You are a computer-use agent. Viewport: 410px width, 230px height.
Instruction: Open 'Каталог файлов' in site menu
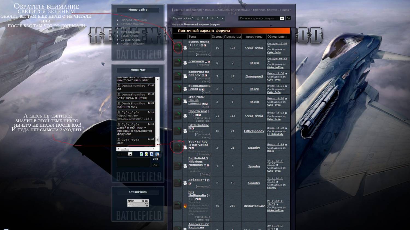(x=132, y=24)
